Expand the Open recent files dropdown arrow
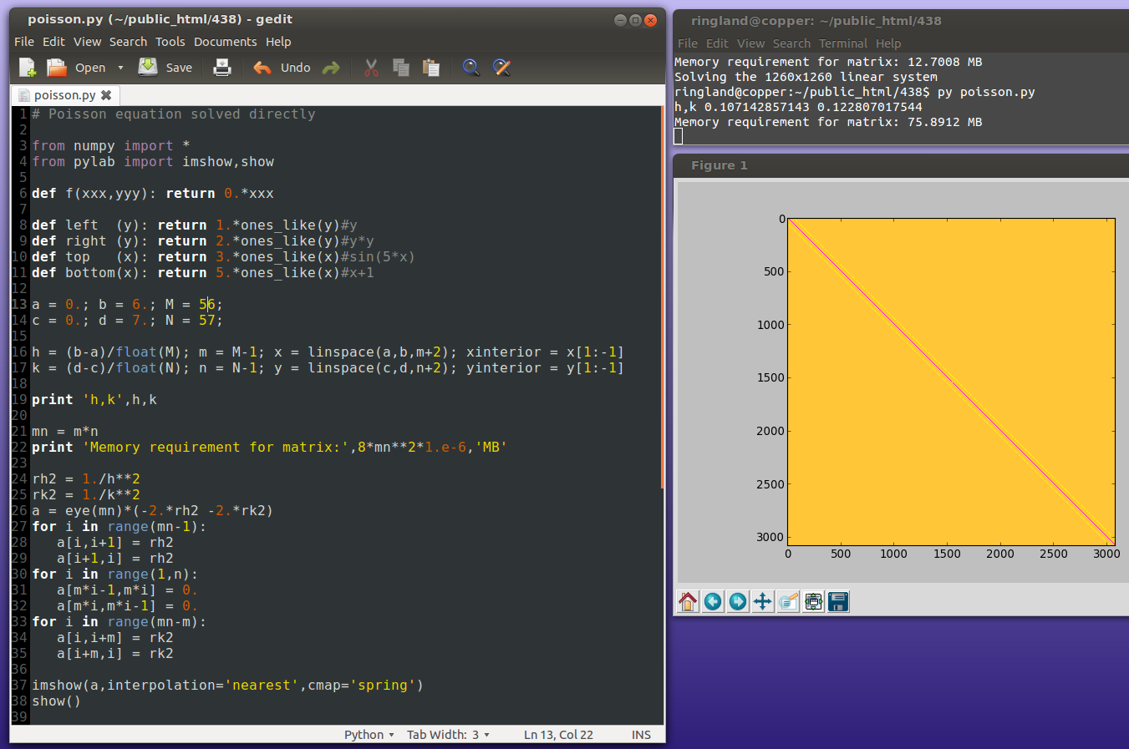Viewport: 1129px width, 749px height. (x=120, y=68)
